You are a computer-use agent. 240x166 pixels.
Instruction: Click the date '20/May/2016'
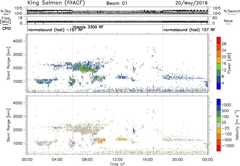point(191,3)
